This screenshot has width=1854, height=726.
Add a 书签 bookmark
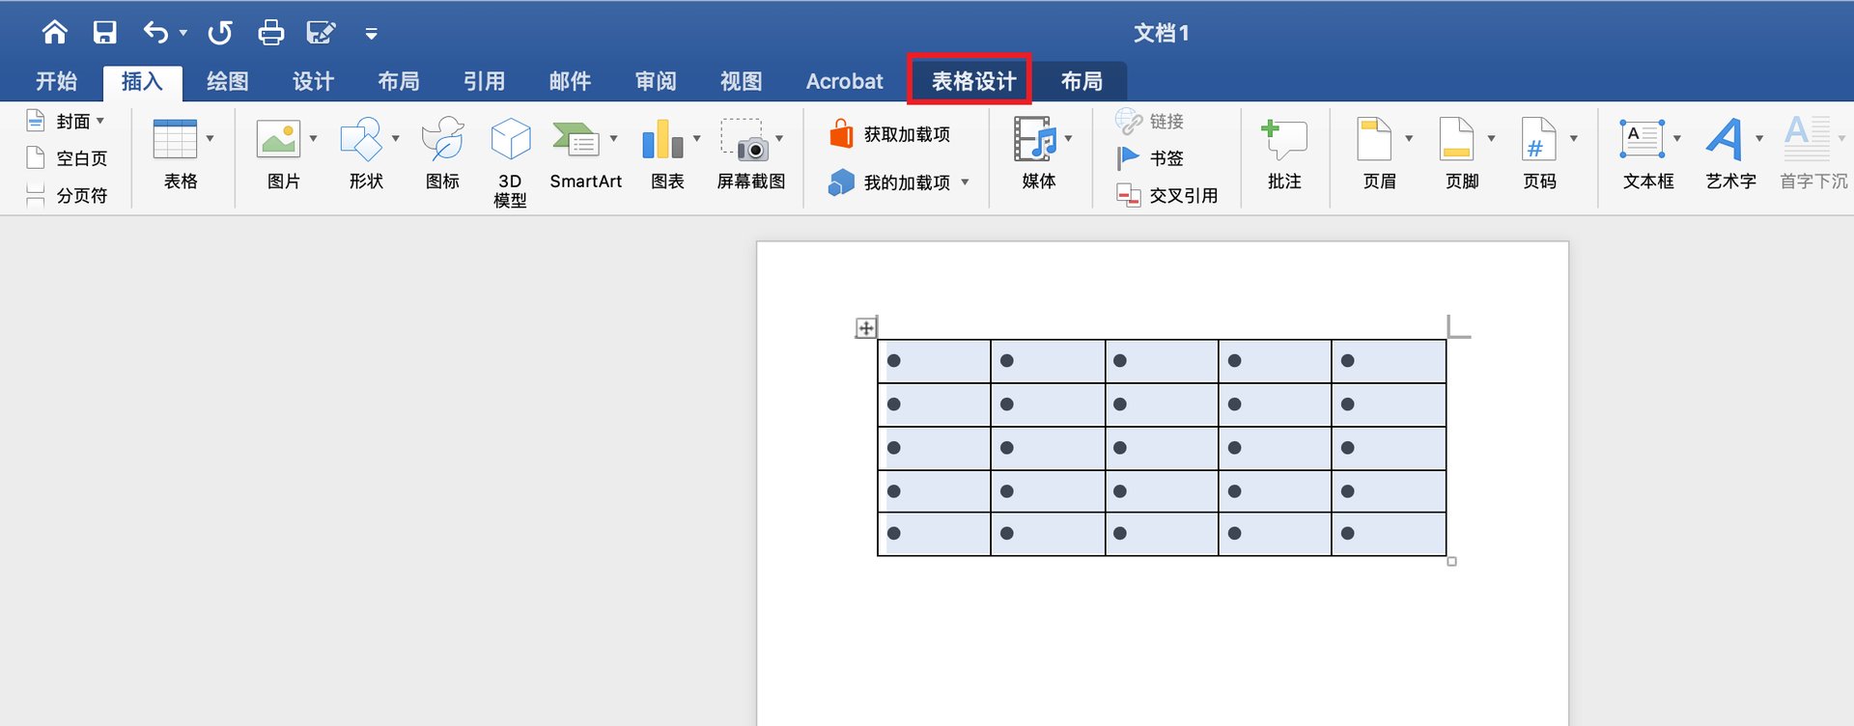[x=1150, y=158]
